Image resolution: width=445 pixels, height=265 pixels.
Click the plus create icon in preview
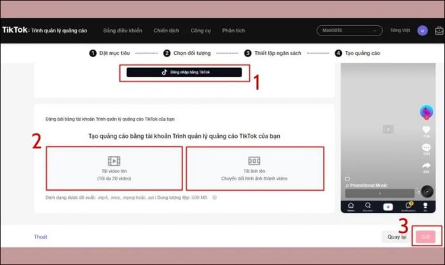pyautogui.click(x=388, y=207)
